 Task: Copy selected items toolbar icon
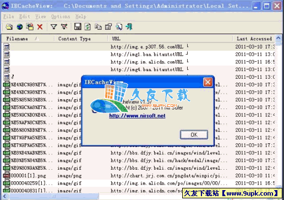tap(98, 27)
